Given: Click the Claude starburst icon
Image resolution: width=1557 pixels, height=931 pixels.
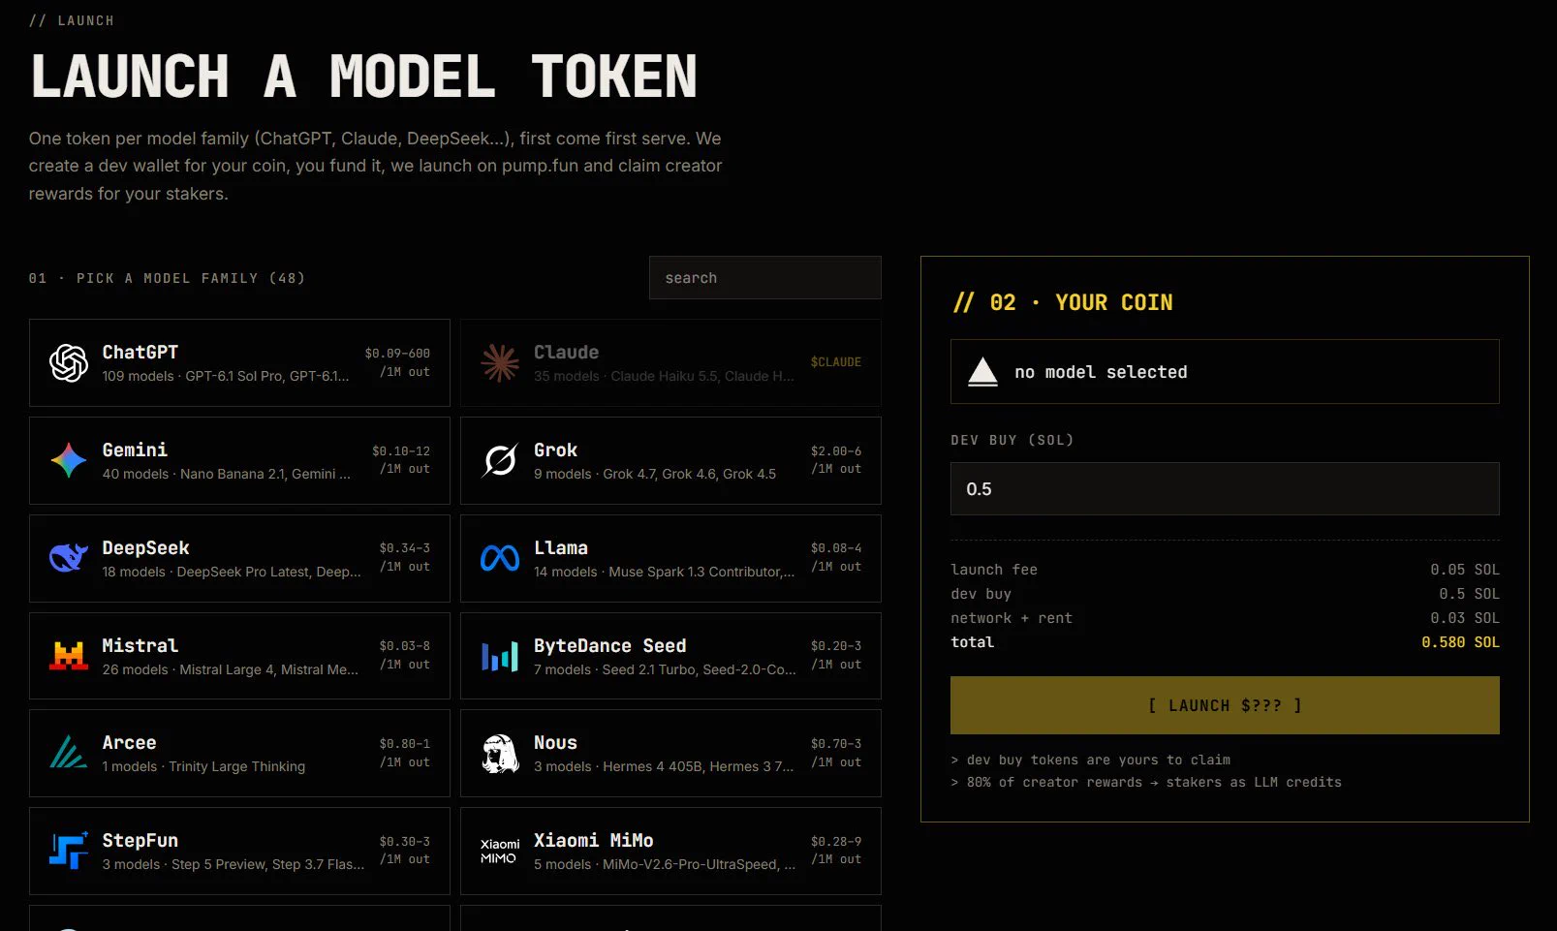Looking at the screenshot, I should coord(500,363).
